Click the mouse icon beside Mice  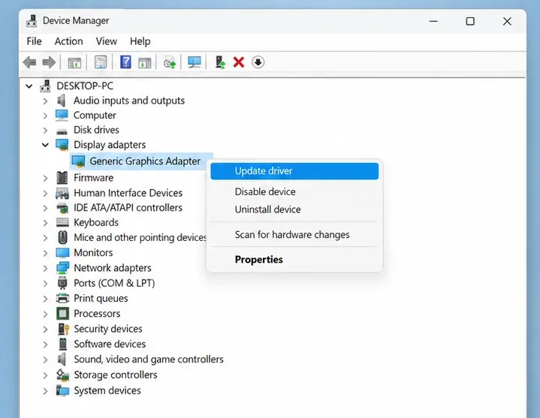pos(62,237)
